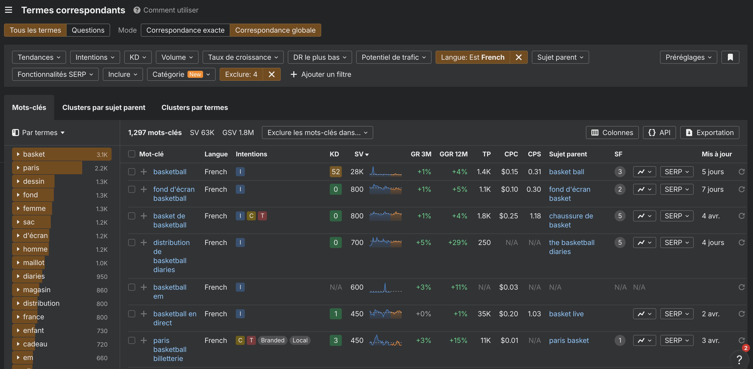
Task: Select the basketball row checkbox
Action: point(131,172)
